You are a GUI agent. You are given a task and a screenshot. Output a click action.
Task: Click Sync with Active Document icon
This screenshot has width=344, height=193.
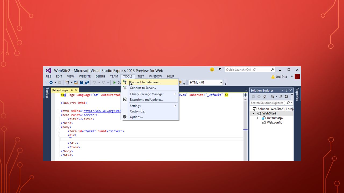coord(281,97)
